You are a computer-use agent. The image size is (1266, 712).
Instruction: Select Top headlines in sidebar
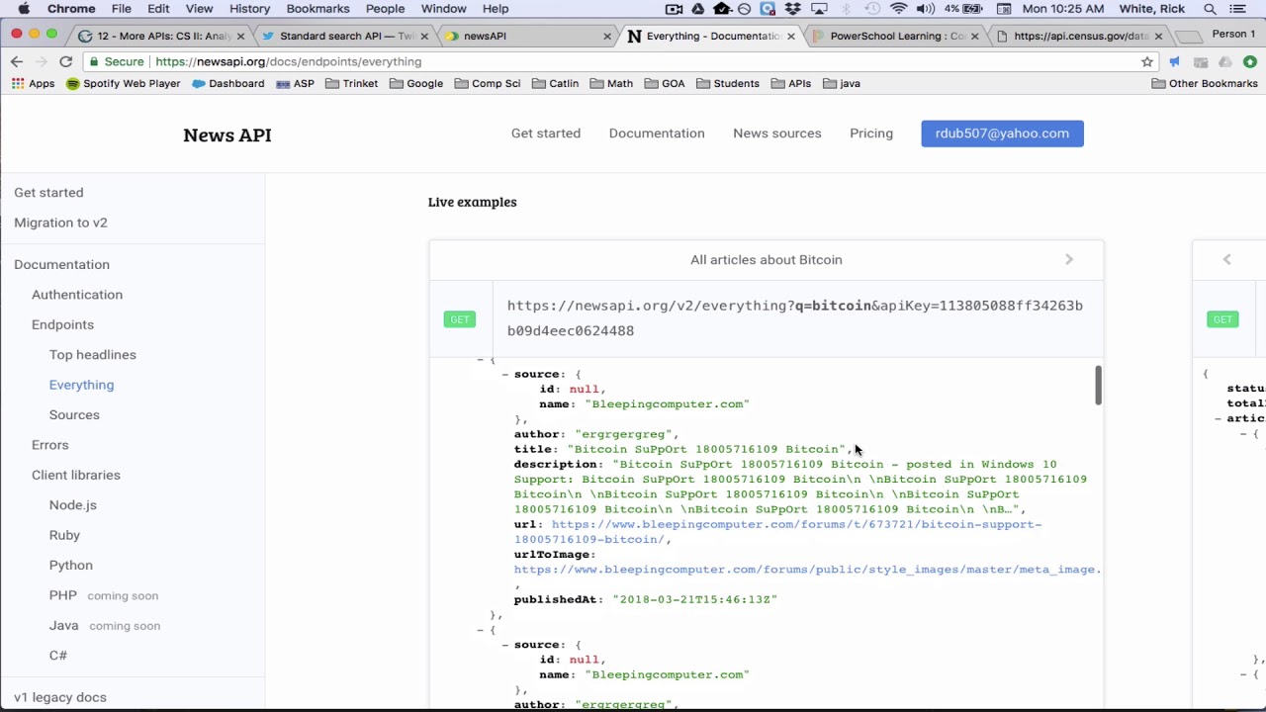pos(93,354)
